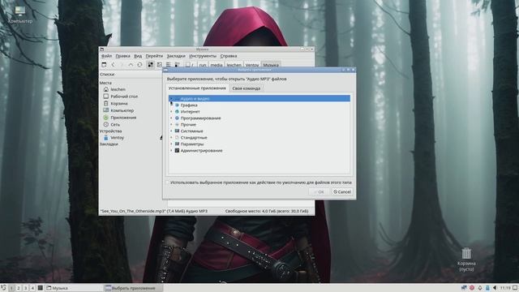Open the start menu icon on the taskbar
Image resolution: width=519 pixels, height=292 pixels.
click(x=3, y=288)
